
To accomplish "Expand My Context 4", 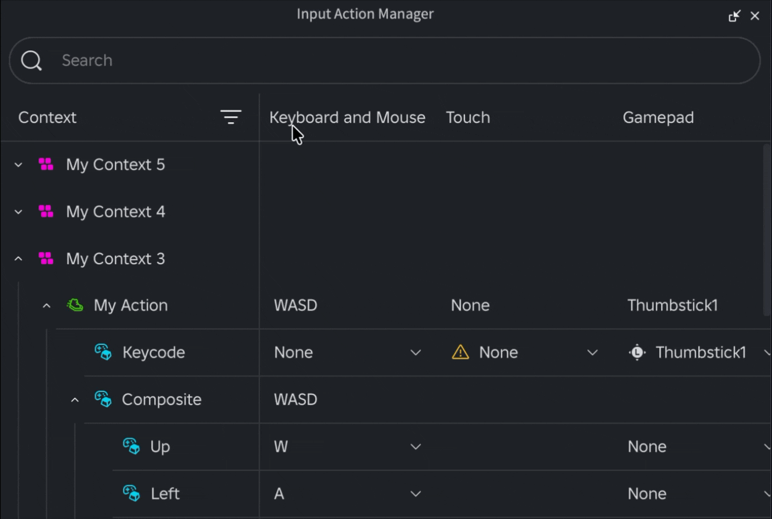I will pos(18,212).
